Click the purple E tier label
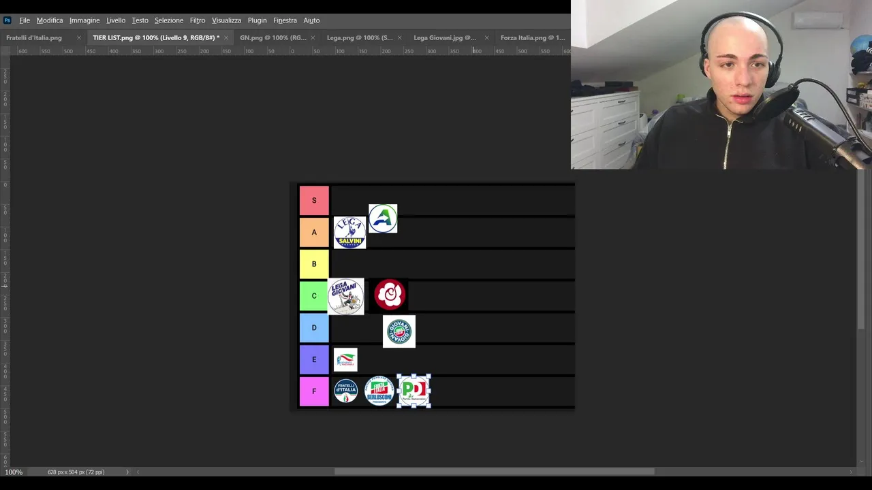 pyautogui.click(x=314, y=359)
